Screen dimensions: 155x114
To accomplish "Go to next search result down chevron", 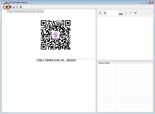I will point(131,13).
